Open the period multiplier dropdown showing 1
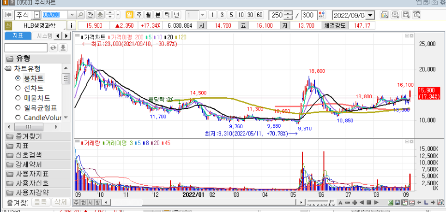 pos(202,15)
